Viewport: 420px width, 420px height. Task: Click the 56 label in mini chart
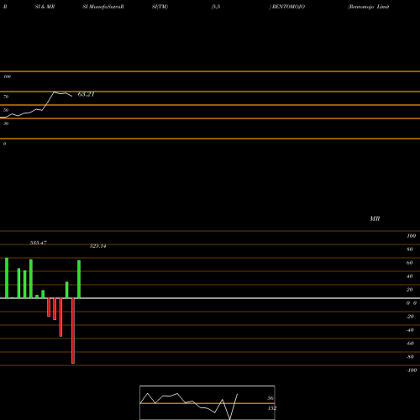pyautogui.click(x=270, y=398)
